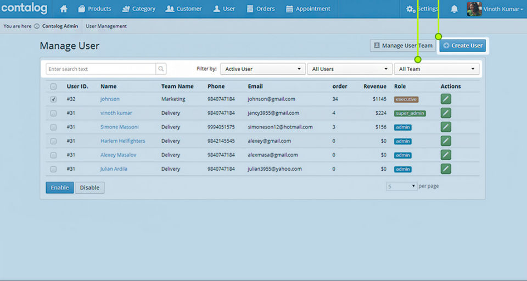Edit Julian Ardila using pencil icon
The height and width of the screenshot is (281, 527).
click(446, 168)
